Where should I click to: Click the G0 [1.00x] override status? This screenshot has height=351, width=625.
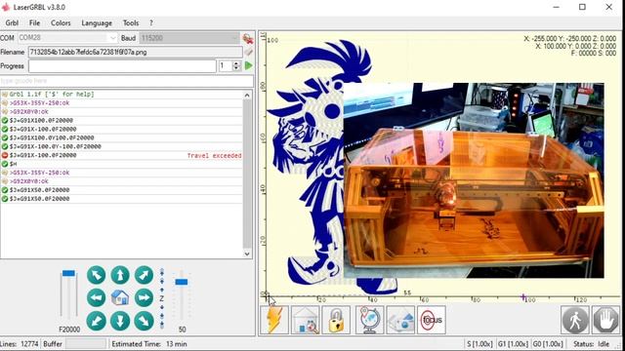548,344
